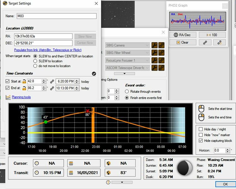The height and width of the screenshot is (189, 236).
Task: Click the chain link icon beside End at
Action: coord(52,88)
